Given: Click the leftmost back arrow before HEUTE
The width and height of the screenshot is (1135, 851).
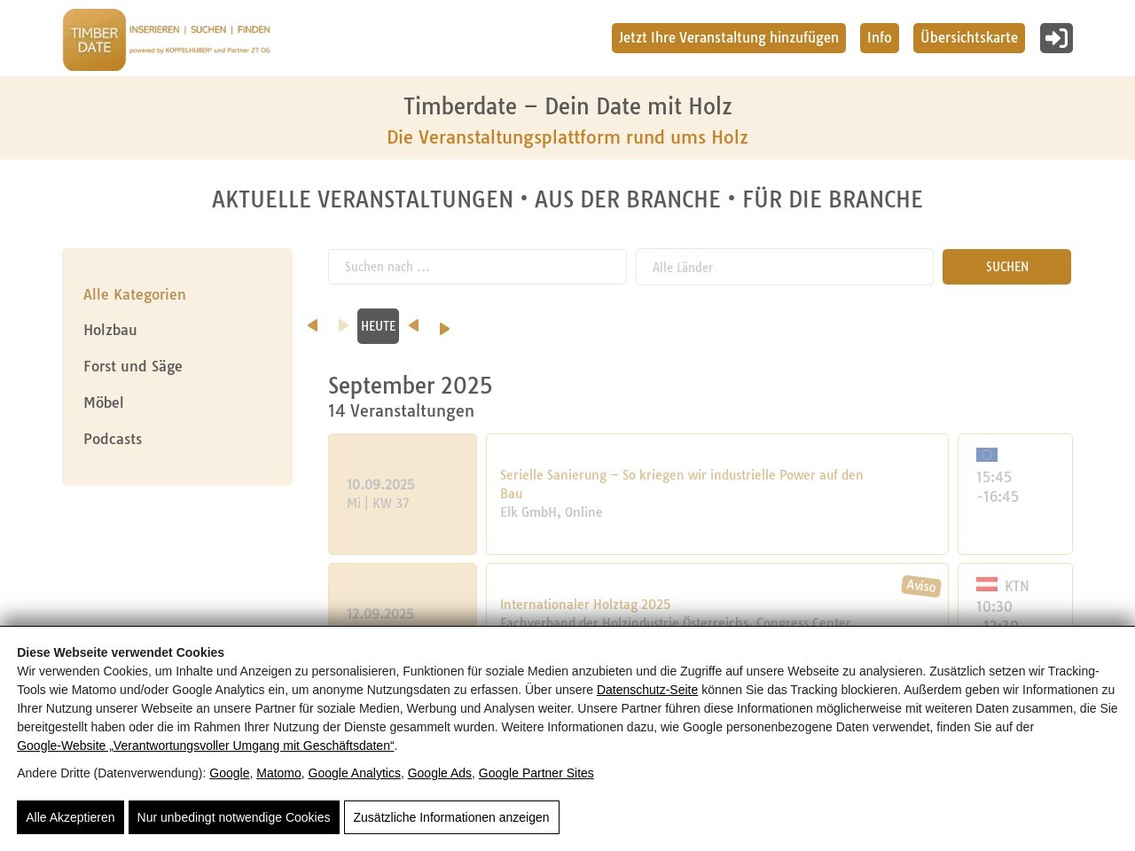Looking at the screenshot, I should coord(312,326).
